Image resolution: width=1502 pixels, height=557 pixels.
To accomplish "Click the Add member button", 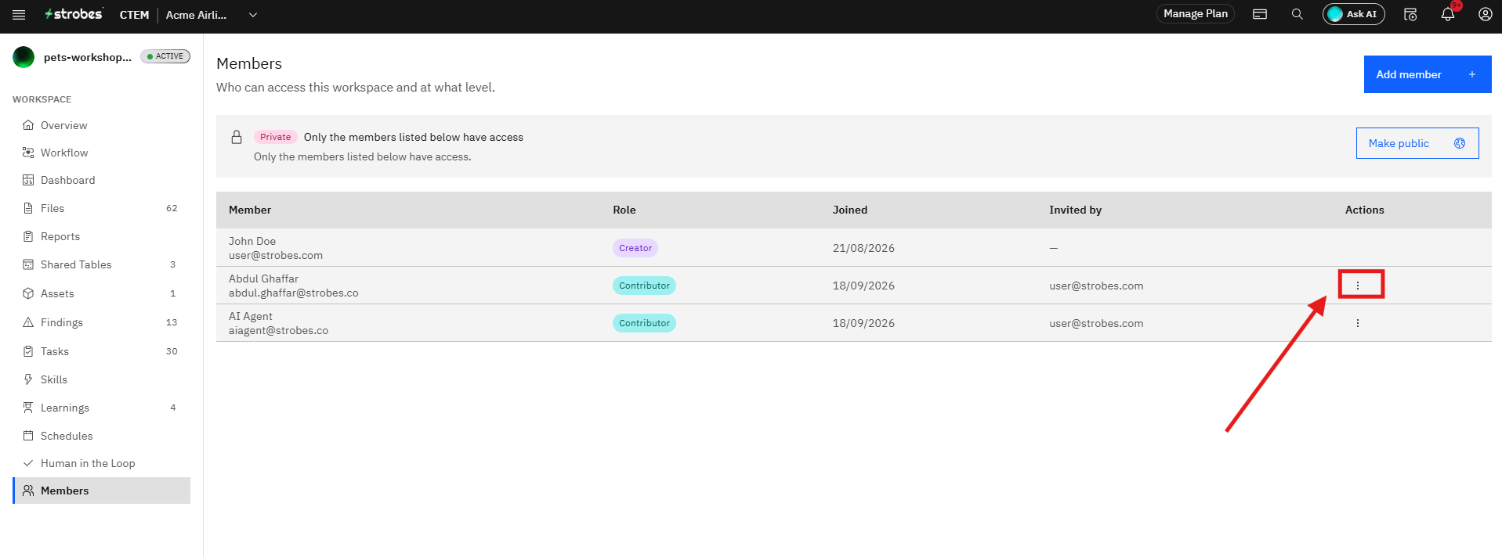I will (1428, 74).
